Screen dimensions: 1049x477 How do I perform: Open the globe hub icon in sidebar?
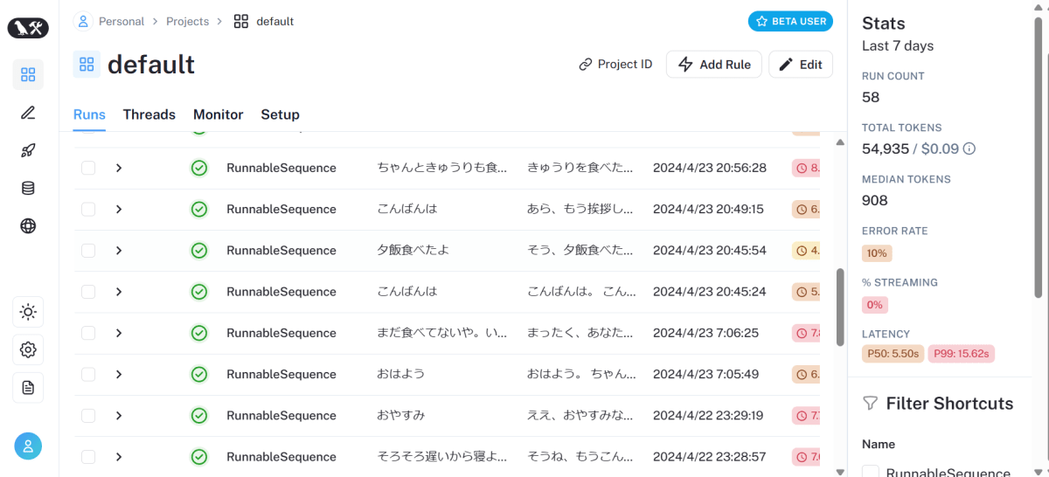(28, 226)
